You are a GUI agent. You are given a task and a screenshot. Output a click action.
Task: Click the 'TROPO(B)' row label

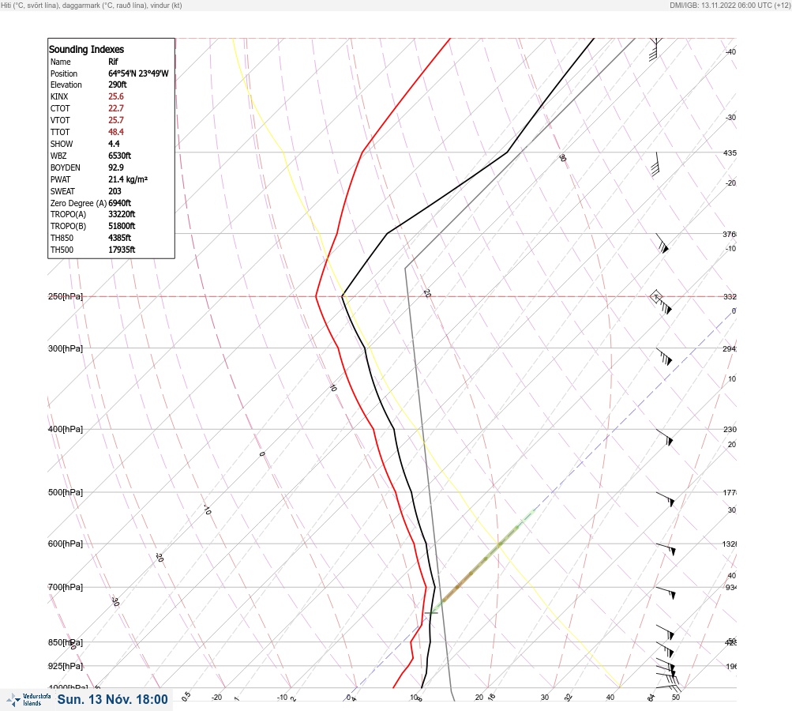click(x=68, y=226)
